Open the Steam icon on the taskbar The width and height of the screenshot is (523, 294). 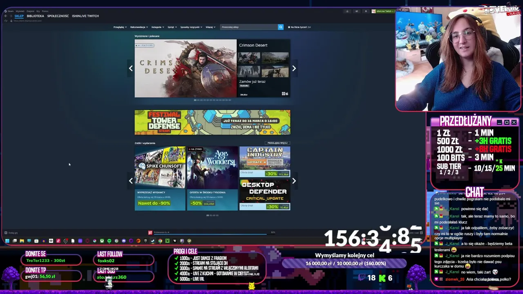pyautogui.click(x=153, y=241)
